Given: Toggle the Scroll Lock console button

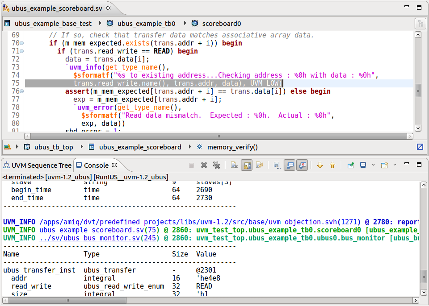Looking at the screenshot, I should (x=247, y=165).
